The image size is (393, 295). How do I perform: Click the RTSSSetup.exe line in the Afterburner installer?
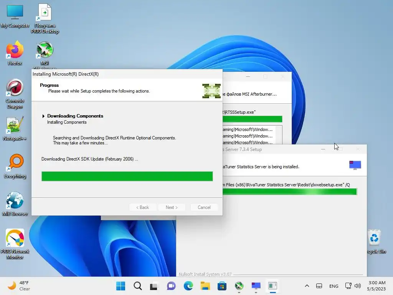(239, 112)
